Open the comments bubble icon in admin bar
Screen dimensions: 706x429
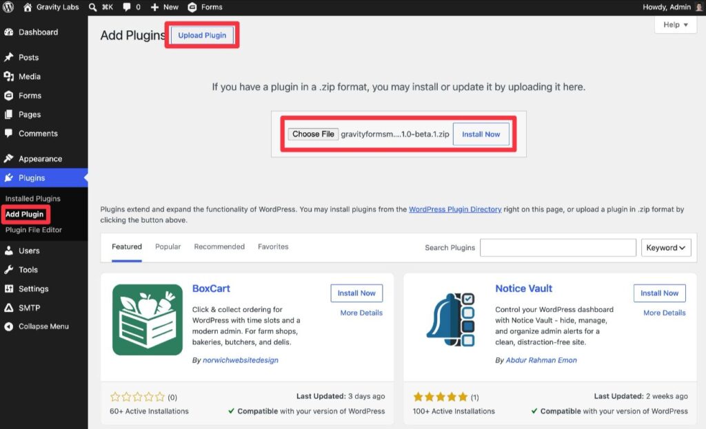127,7
